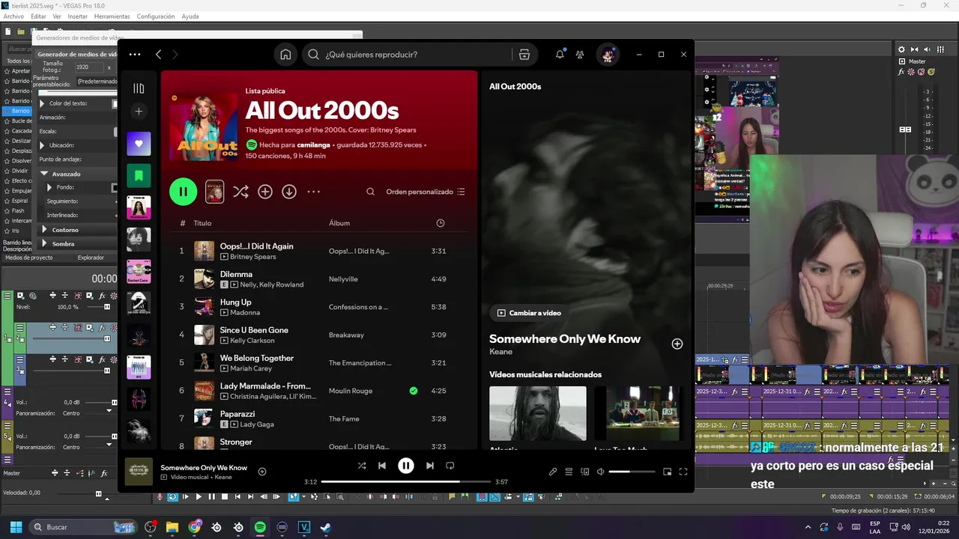Open the play queue
The width and height of the screenshot is (959, 539).
(569, 472)
